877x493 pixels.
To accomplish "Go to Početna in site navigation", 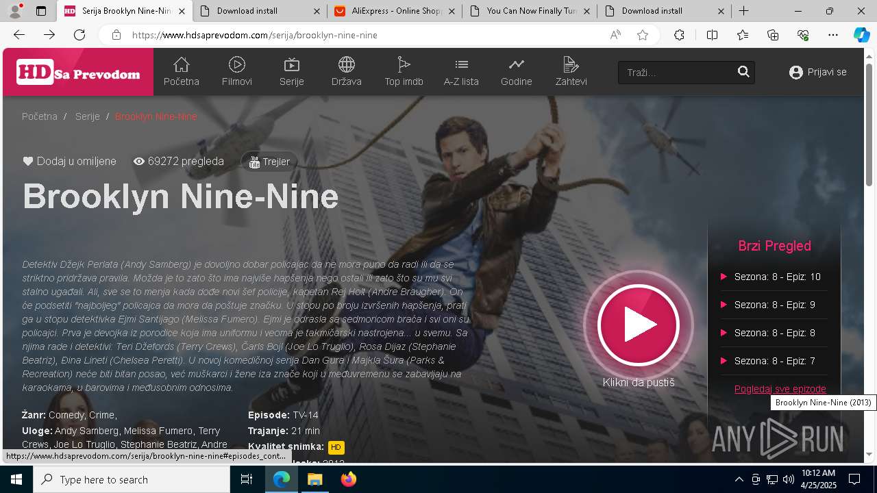I will pos(182,72).
